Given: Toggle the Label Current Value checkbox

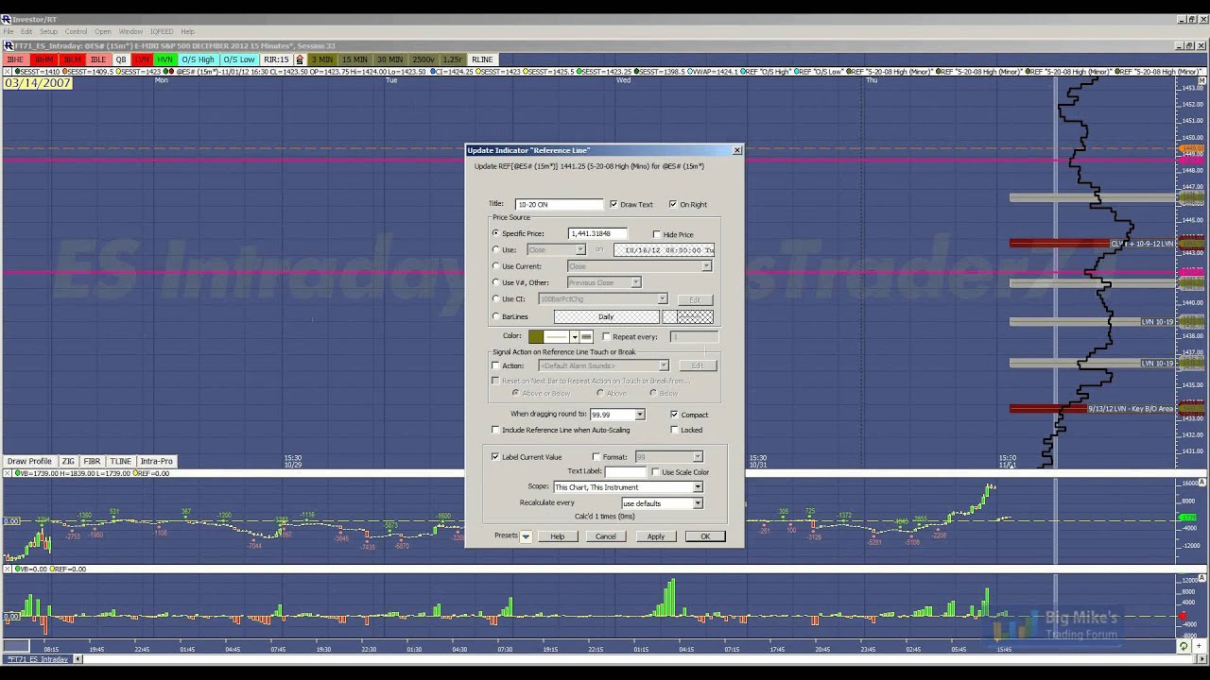Looking at the screenshot, I should tap(495, 457).
